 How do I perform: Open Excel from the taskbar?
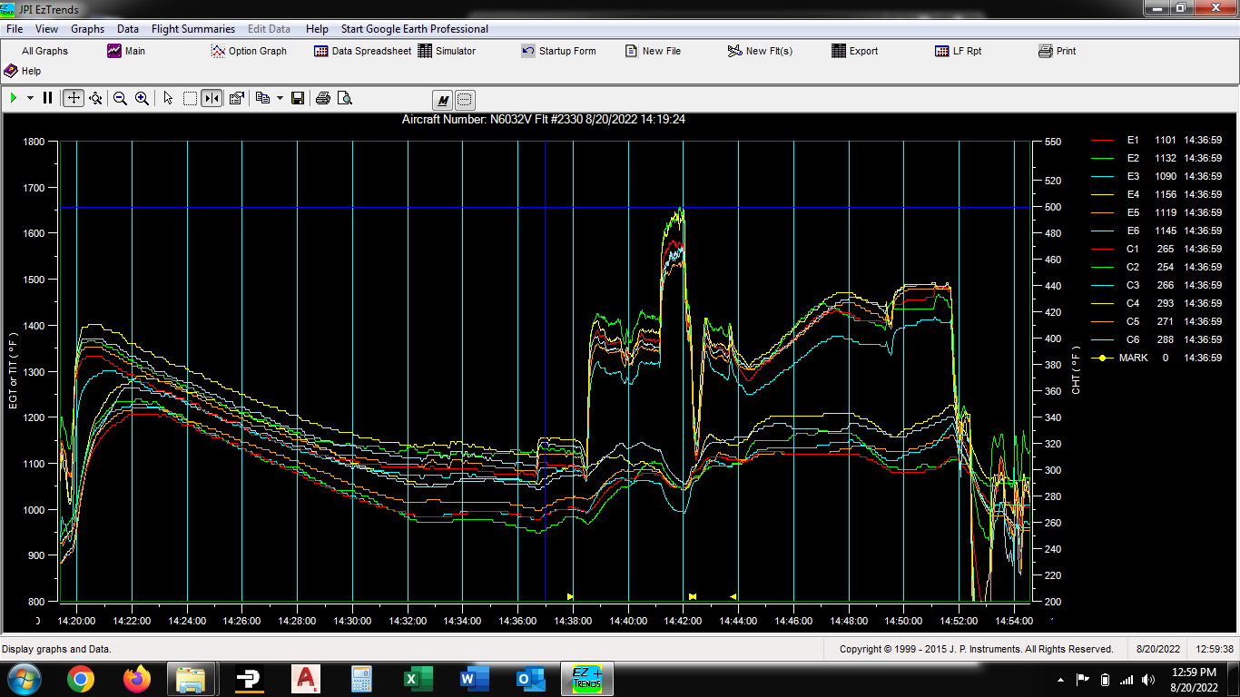point(418,678)
